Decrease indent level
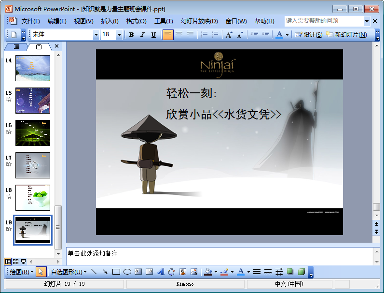384x293 pixels. 255,35
